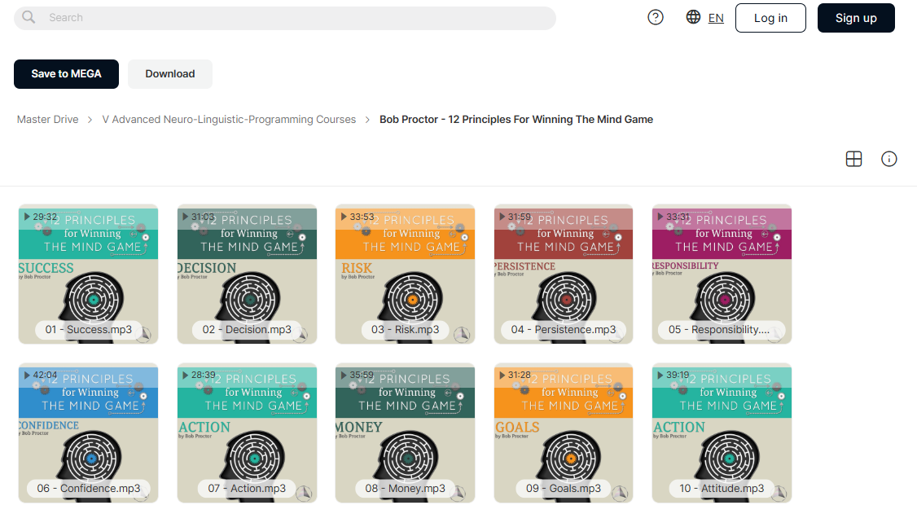Click the corner logo icon on Decision.mp3 card
The height and width of the screenshot is (514, 917).
(x=300, y=335)
